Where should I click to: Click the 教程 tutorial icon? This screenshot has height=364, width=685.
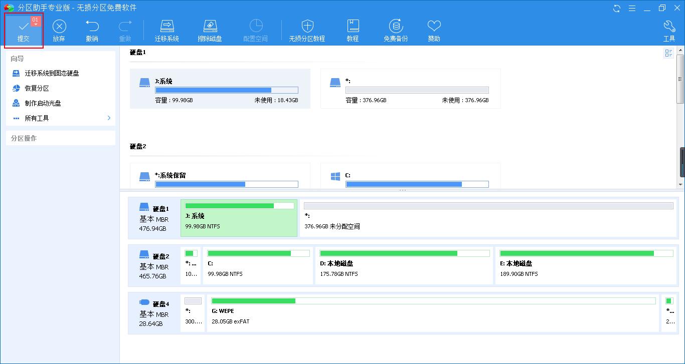(353, 29)
